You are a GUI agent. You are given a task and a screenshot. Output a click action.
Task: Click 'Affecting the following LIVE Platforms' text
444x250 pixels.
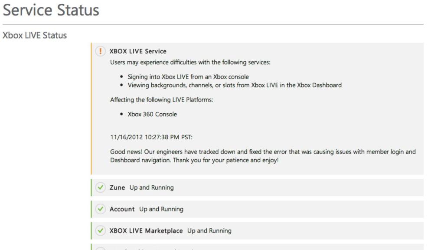tap(162, 100)
